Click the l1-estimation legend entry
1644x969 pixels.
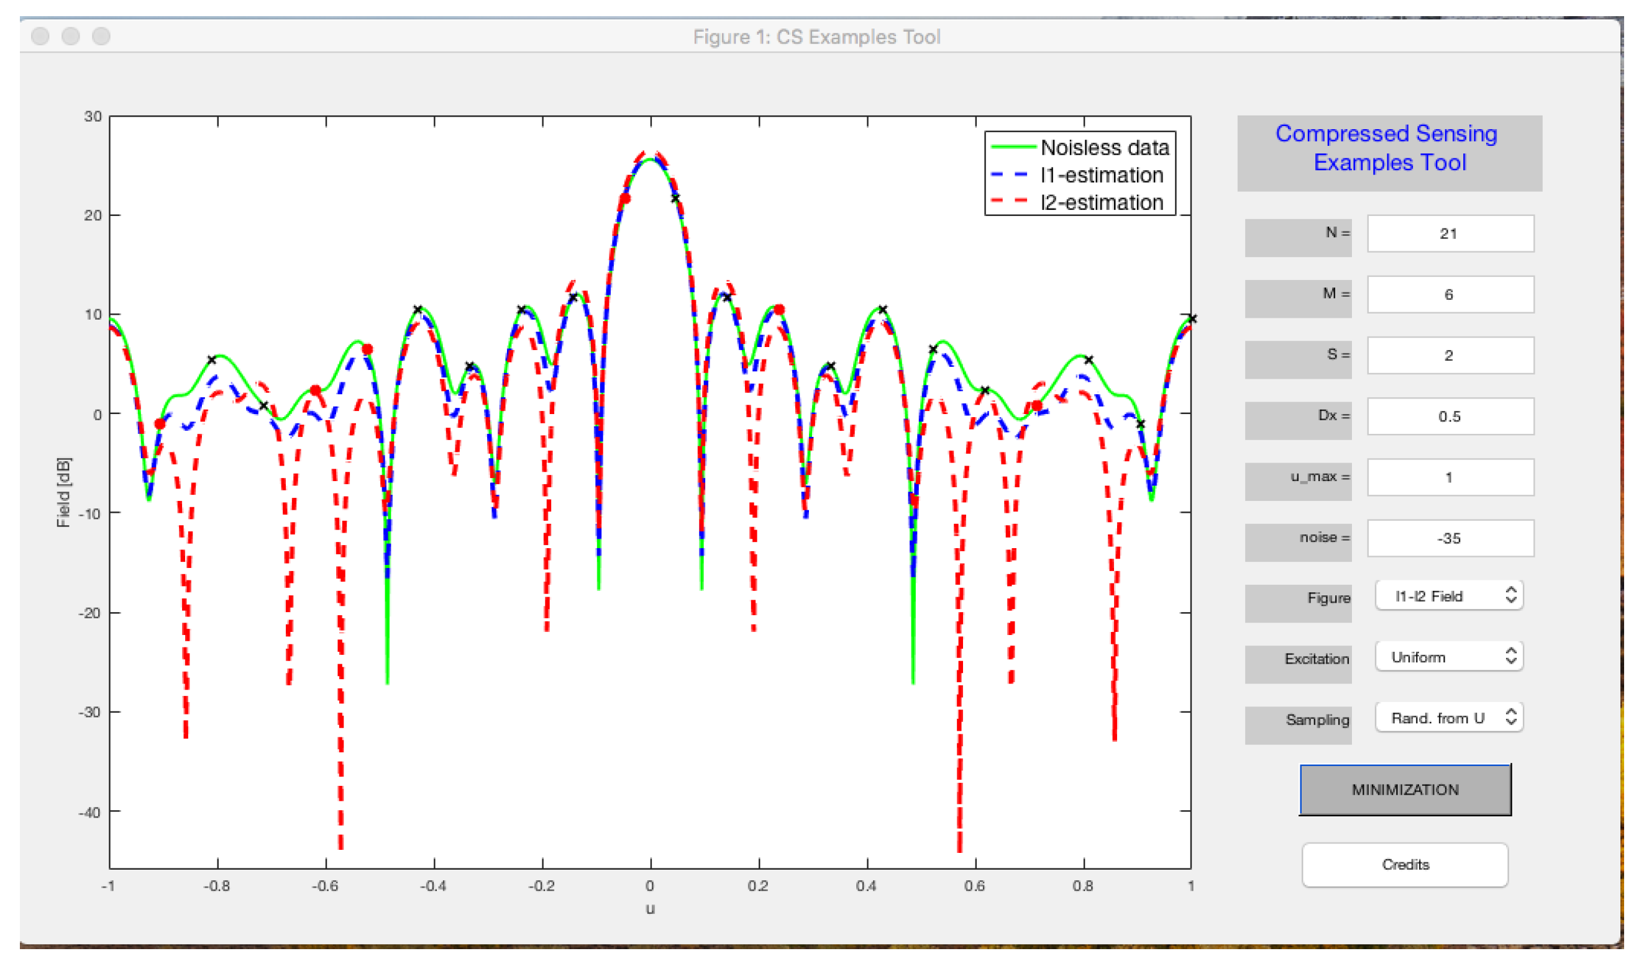[x=1101, y=175]
